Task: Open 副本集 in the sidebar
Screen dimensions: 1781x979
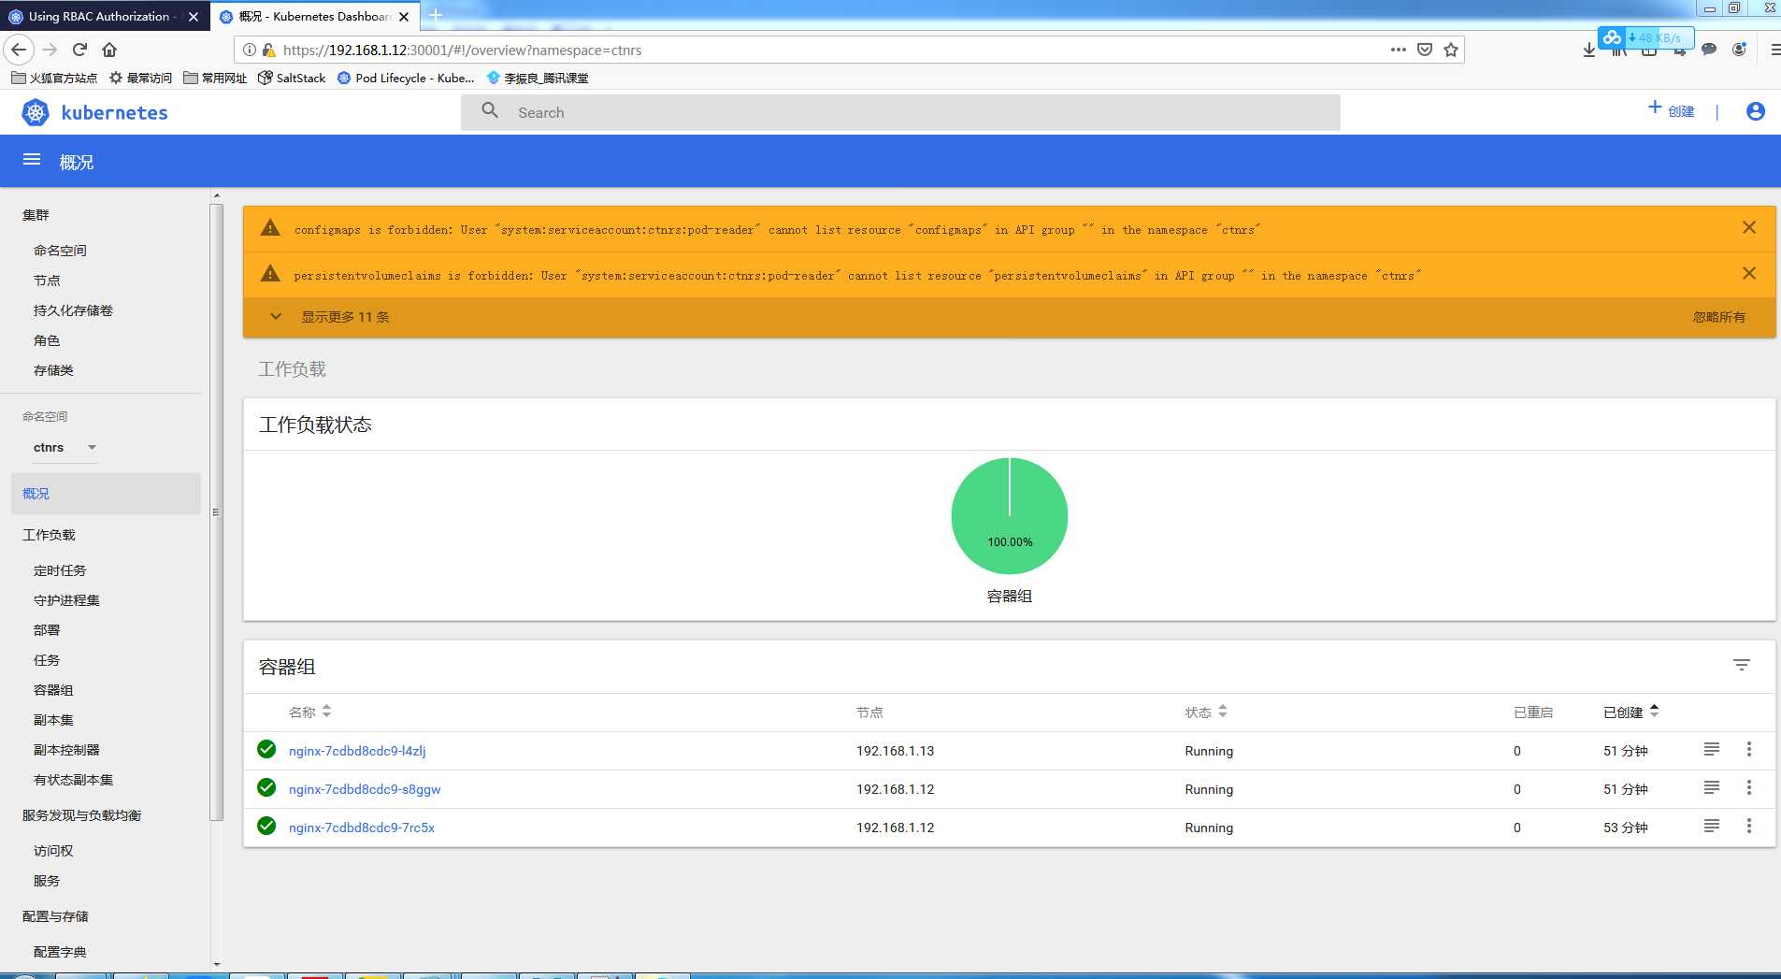Action: point(53,720)
